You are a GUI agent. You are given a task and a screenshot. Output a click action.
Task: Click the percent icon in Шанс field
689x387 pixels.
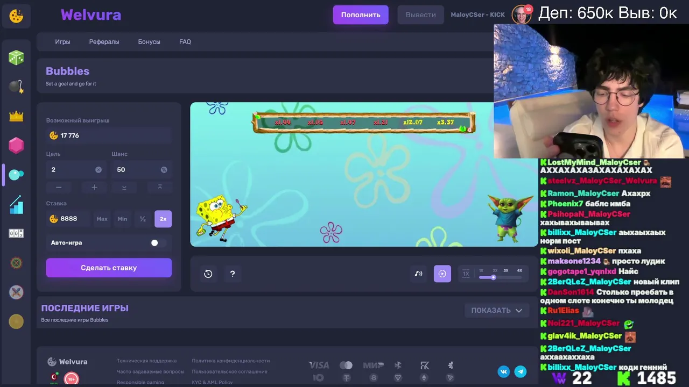pyautogui.click(x=164, y=170)
